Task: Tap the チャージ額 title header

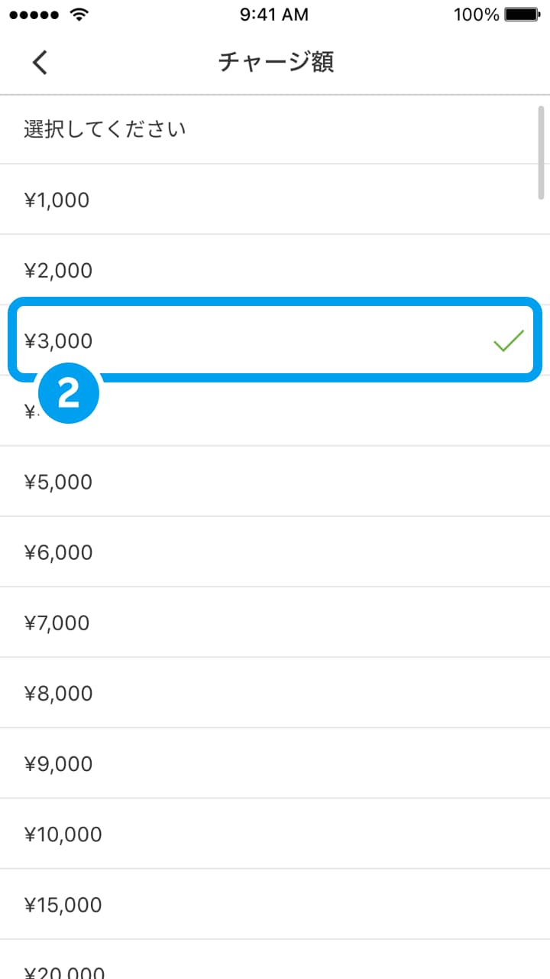Action: 276,62
